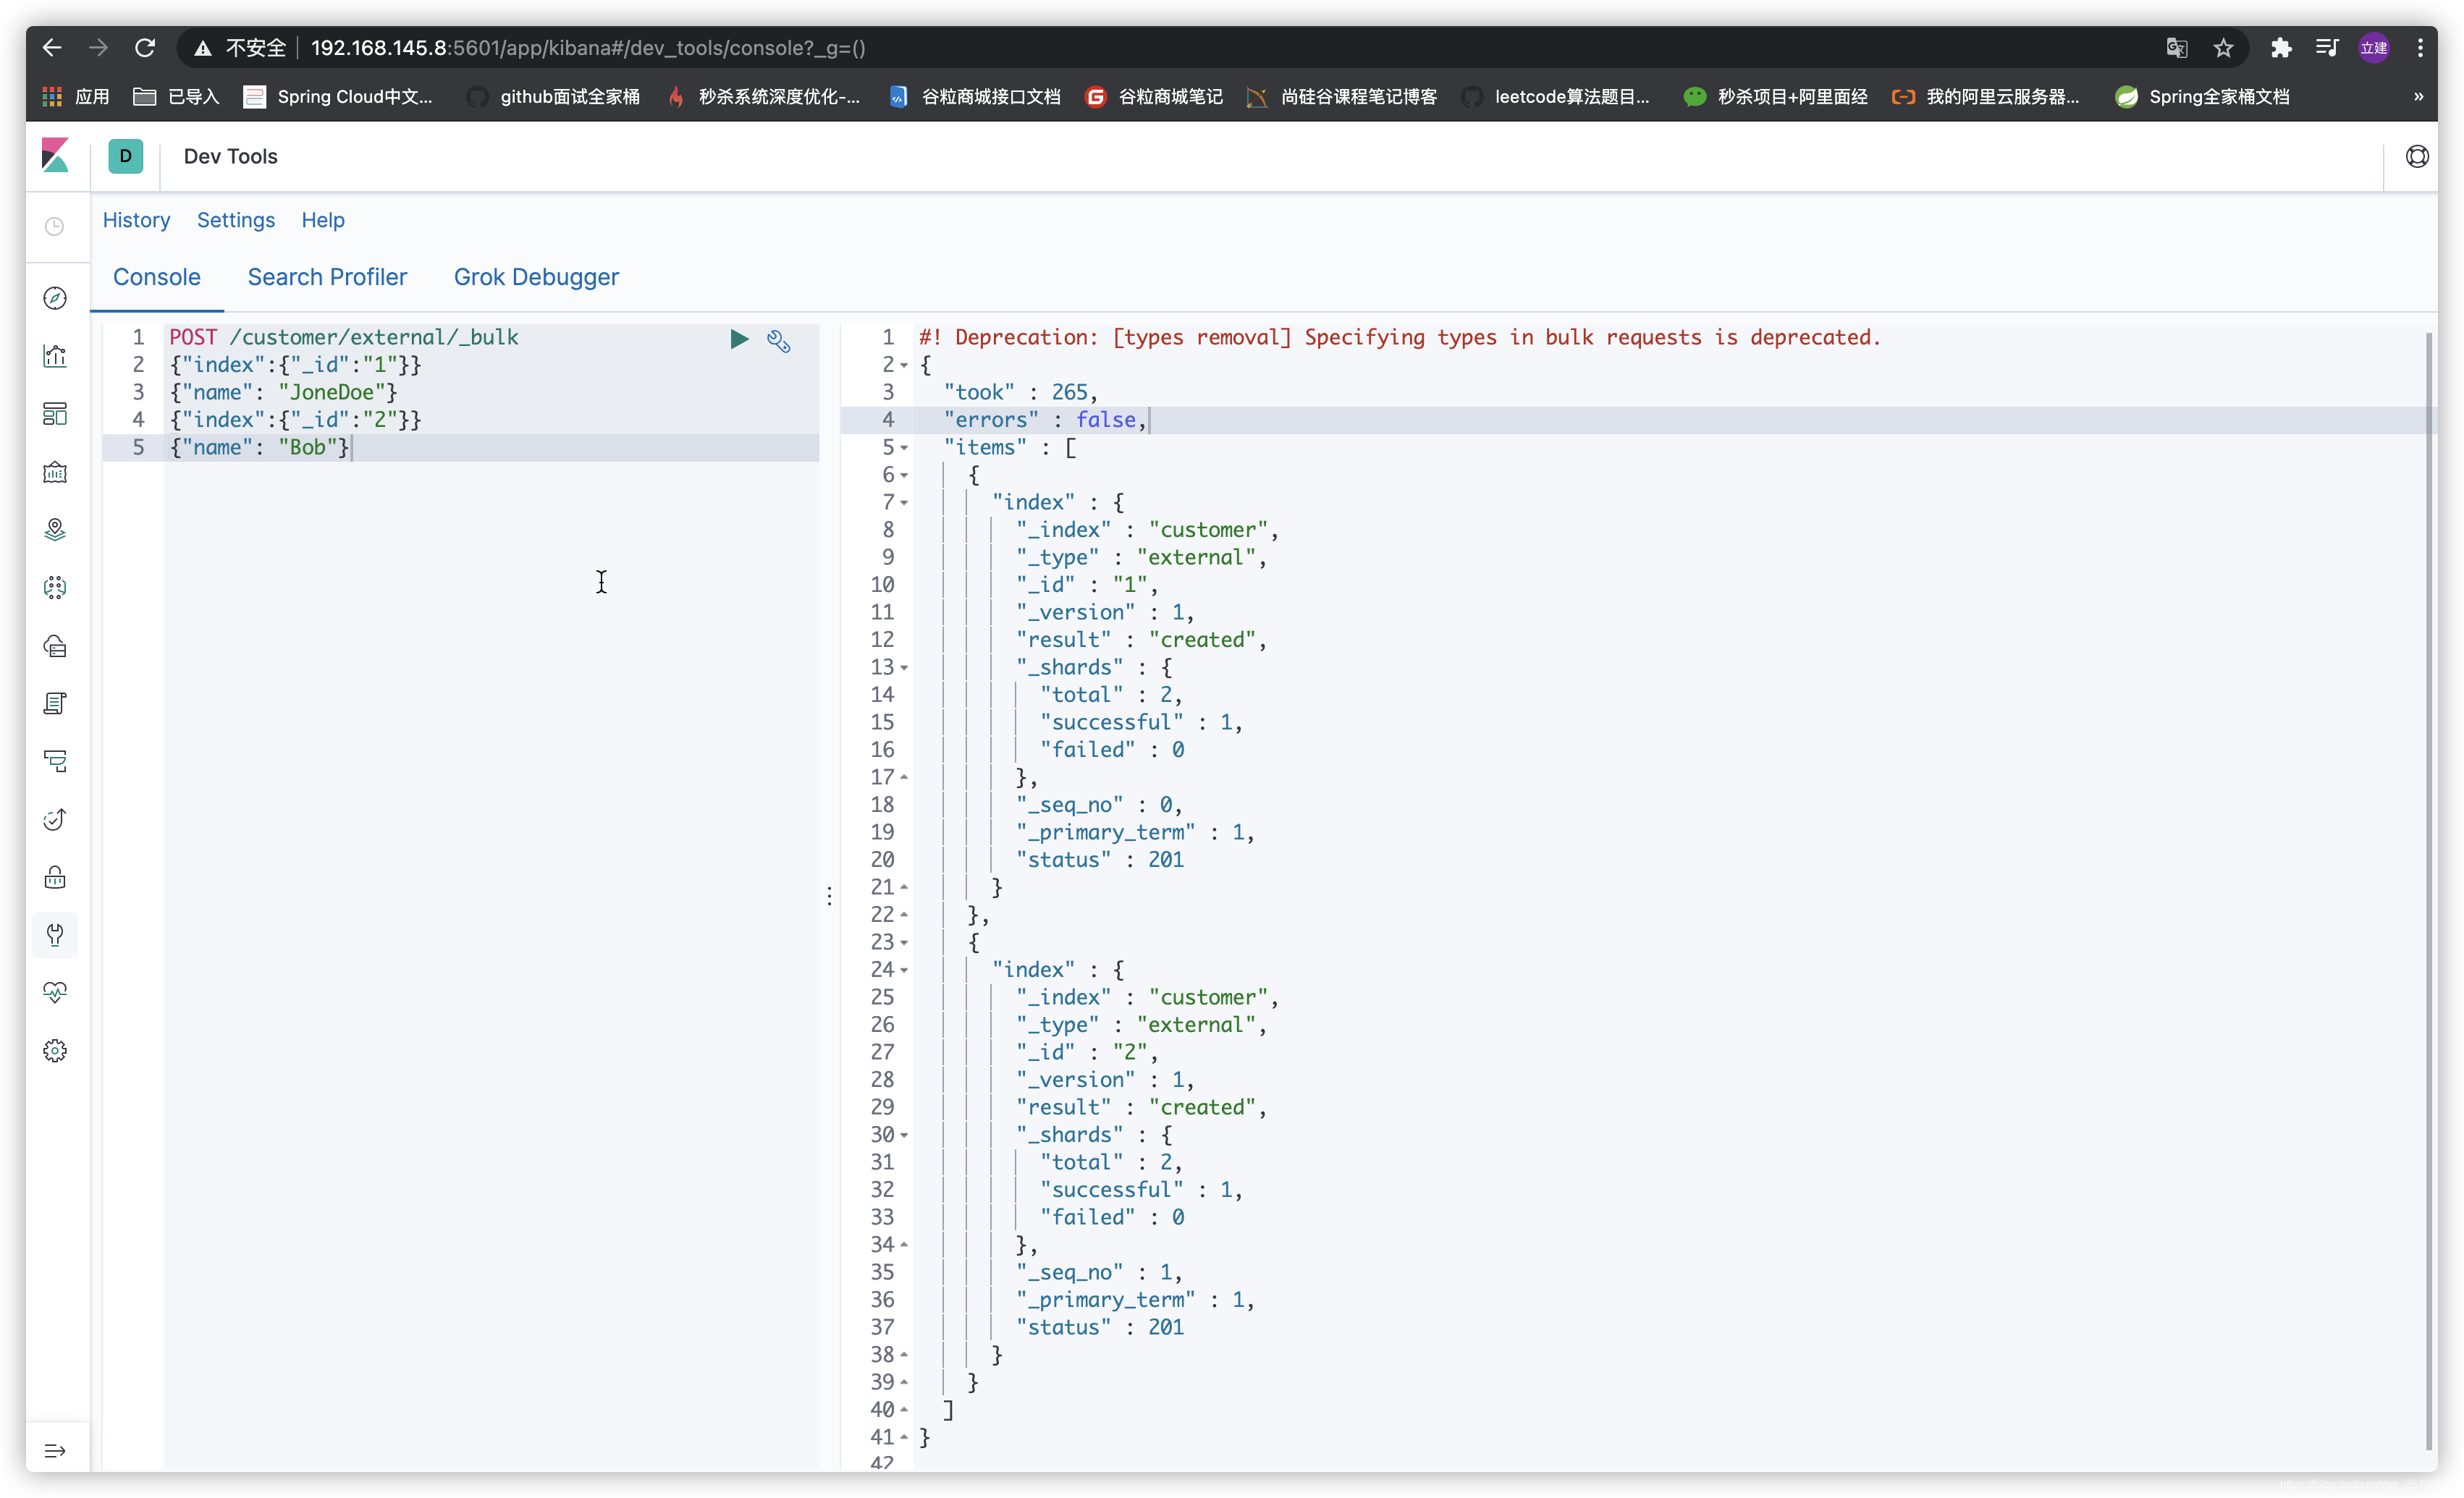Switch to the Grok Debugger tab
This screenshot has height=1498, width=2464.
[536, 277]
